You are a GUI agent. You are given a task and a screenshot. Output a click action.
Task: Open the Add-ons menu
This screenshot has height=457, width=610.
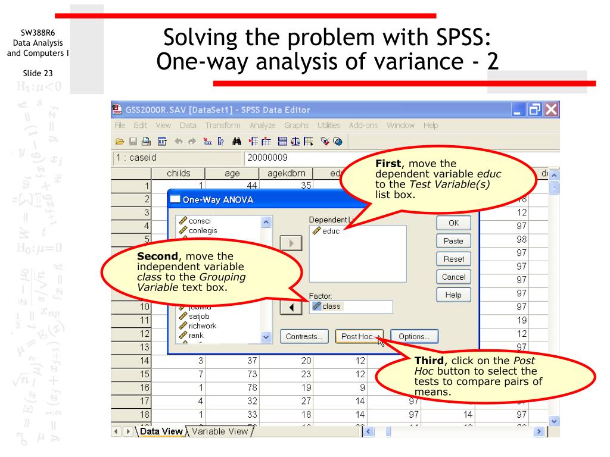coord(363,125)
